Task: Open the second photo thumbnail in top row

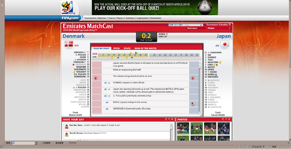Action: [196, 128]
